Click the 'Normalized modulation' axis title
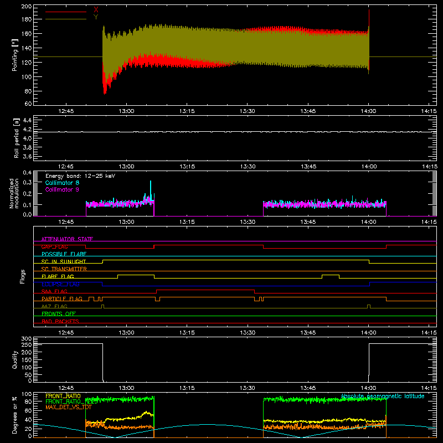The width and height of the screenshot is (443, 443). 14,193
